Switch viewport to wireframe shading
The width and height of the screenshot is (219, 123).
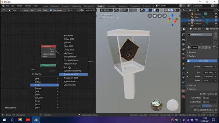(x=166, y=10)
